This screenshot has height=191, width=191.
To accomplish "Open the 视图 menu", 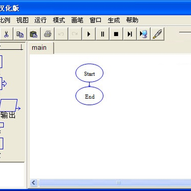I will click(x=22, y=20).
